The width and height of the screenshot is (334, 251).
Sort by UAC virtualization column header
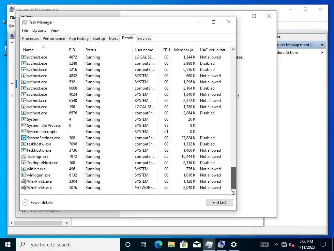pos(214,50)
